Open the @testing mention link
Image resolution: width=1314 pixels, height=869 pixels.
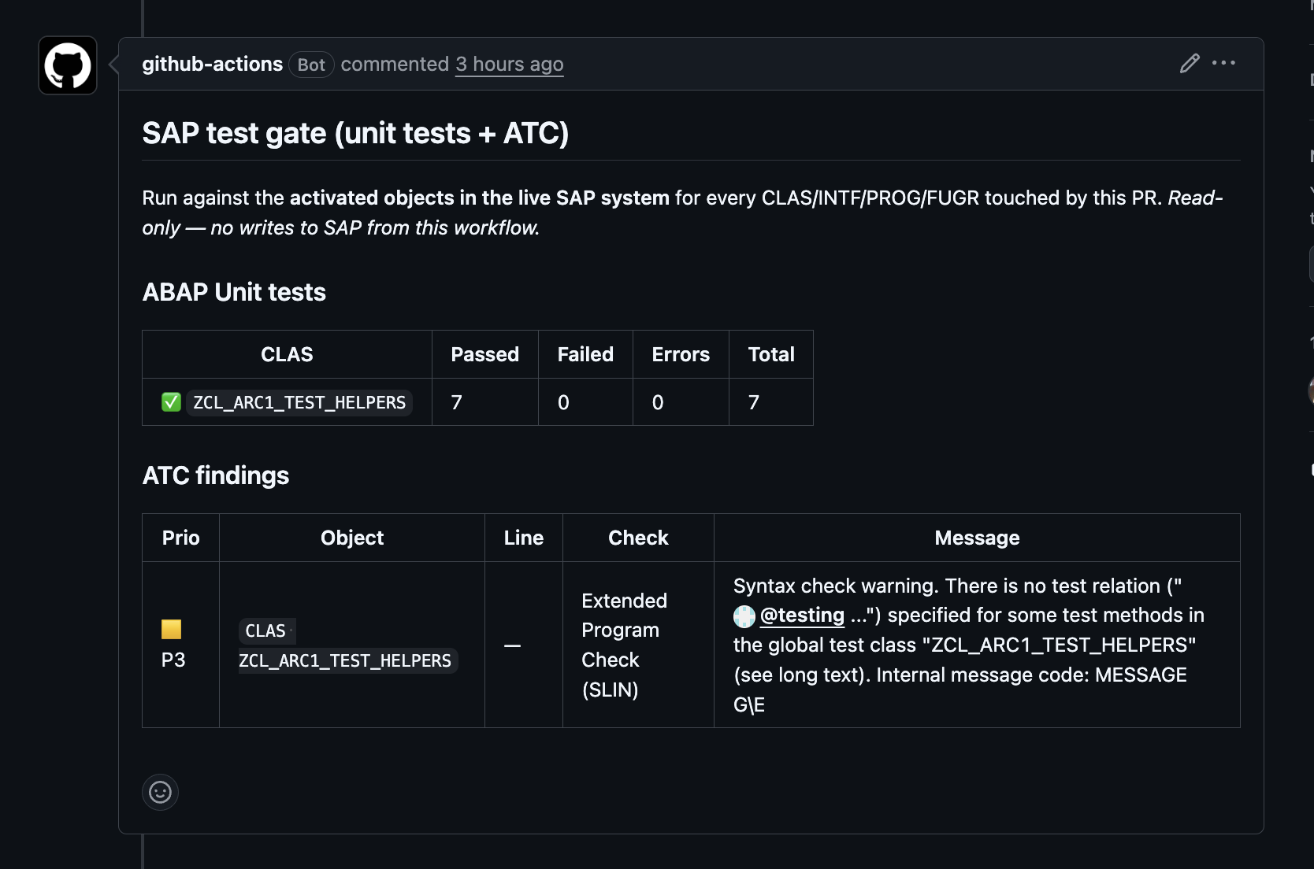pyautogui.click(x=802, y=615)
